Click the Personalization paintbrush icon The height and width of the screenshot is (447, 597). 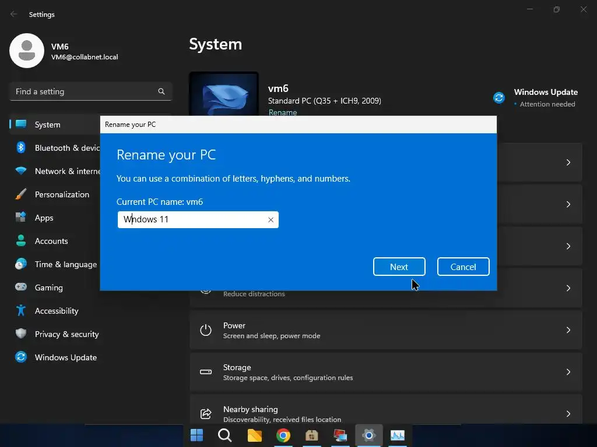click(21, 194)
